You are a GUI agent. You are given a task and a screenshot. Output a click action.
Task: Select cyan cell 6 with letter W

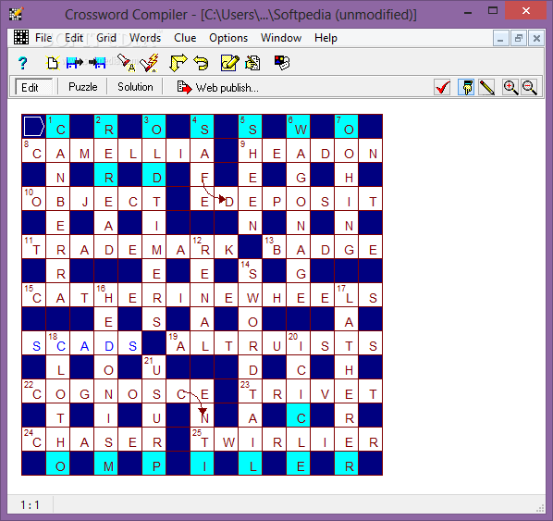(299, 127)
